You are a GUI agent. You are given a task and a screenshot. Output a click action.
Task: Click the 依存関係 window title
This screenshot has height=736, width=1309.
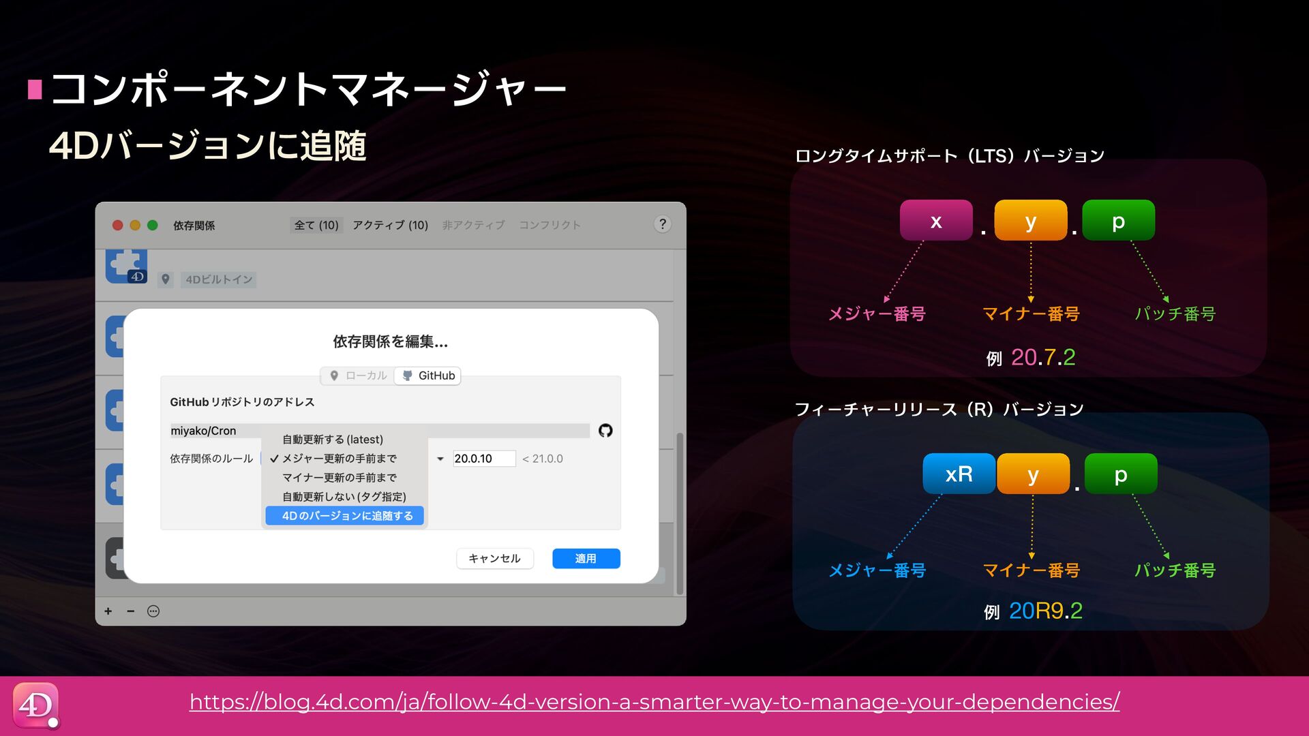click(x=194, y=225)
